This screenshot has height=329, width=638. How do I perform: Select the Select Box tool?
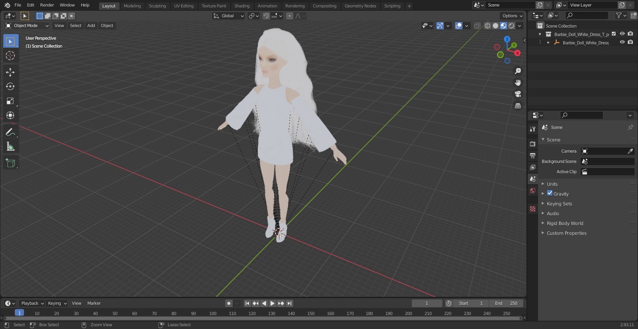(10, 42)
